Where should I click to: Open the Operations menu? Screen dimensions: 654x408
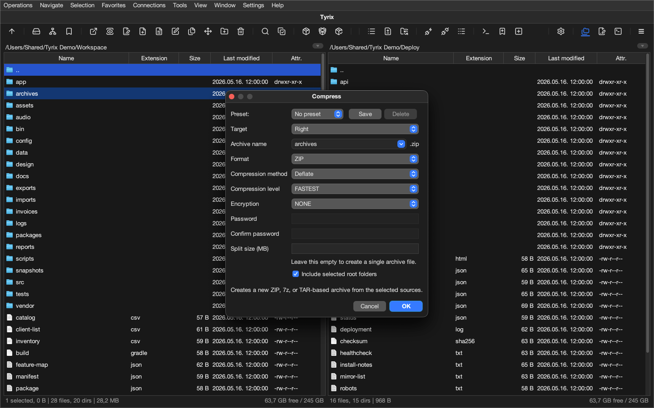coord(18,5)
